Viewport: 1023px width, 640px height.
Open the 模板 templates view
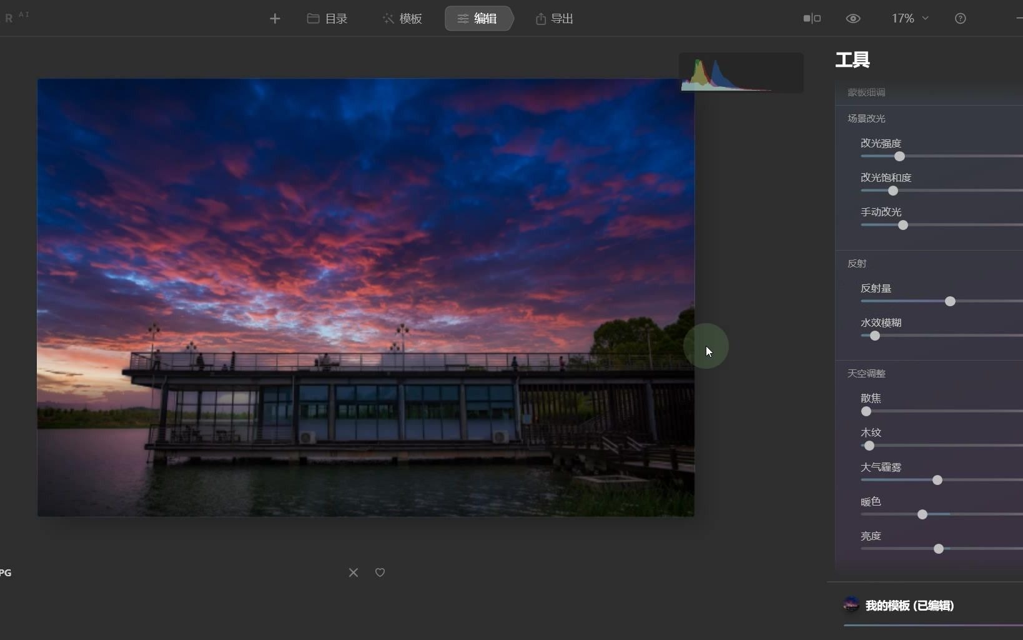403,18
